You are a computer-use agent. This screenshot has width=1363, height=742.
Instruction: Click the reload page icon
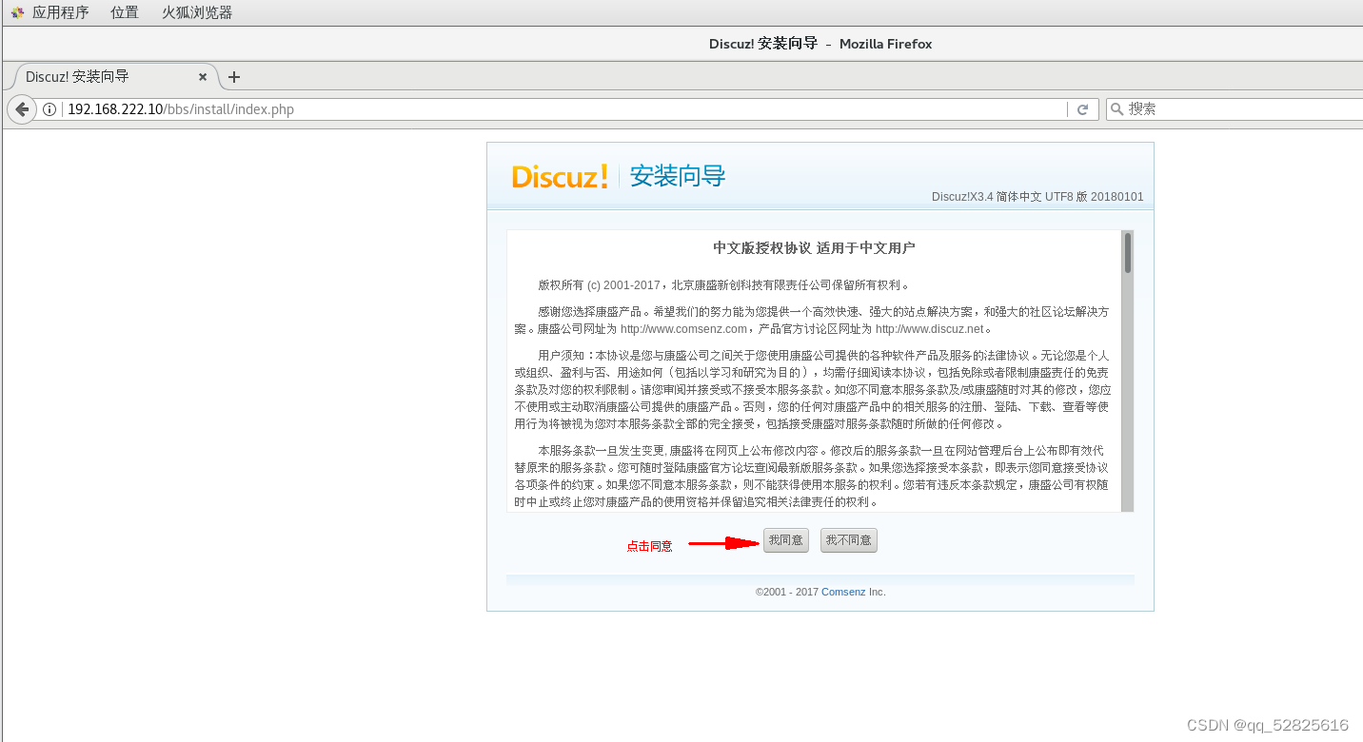pos(1082,109)
